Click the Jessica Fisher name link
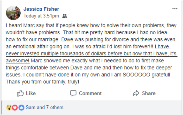Image resolution: width=183 pixels, height=115 pixels. pyautogui.click(x=41, y=9)
